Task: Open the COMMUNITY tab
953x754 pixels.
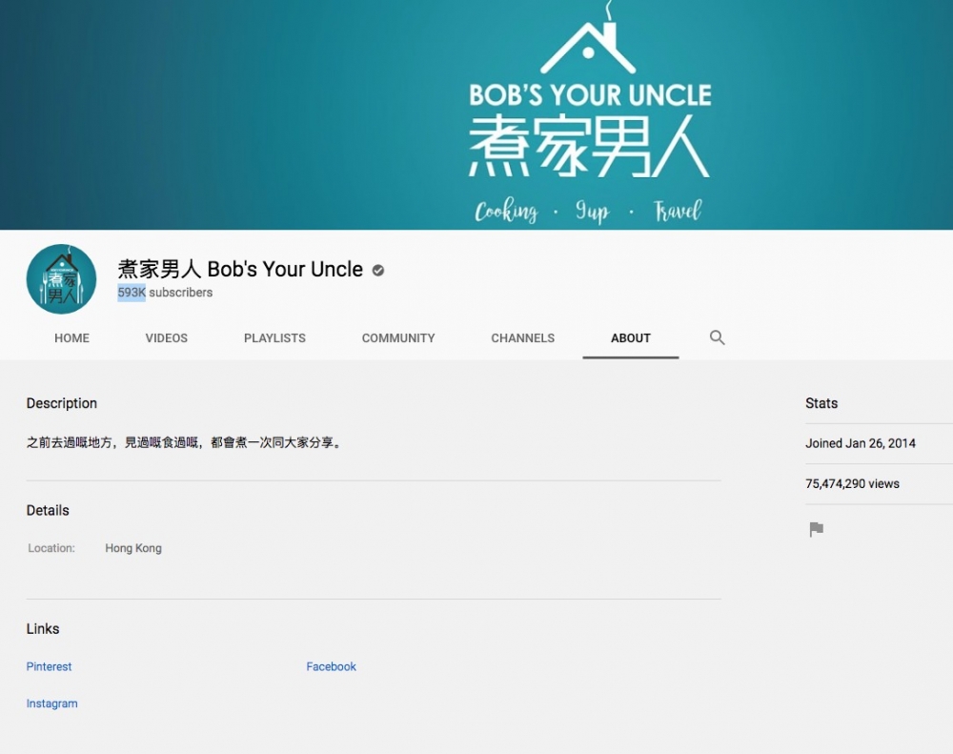Action: (x=398, y=338)
